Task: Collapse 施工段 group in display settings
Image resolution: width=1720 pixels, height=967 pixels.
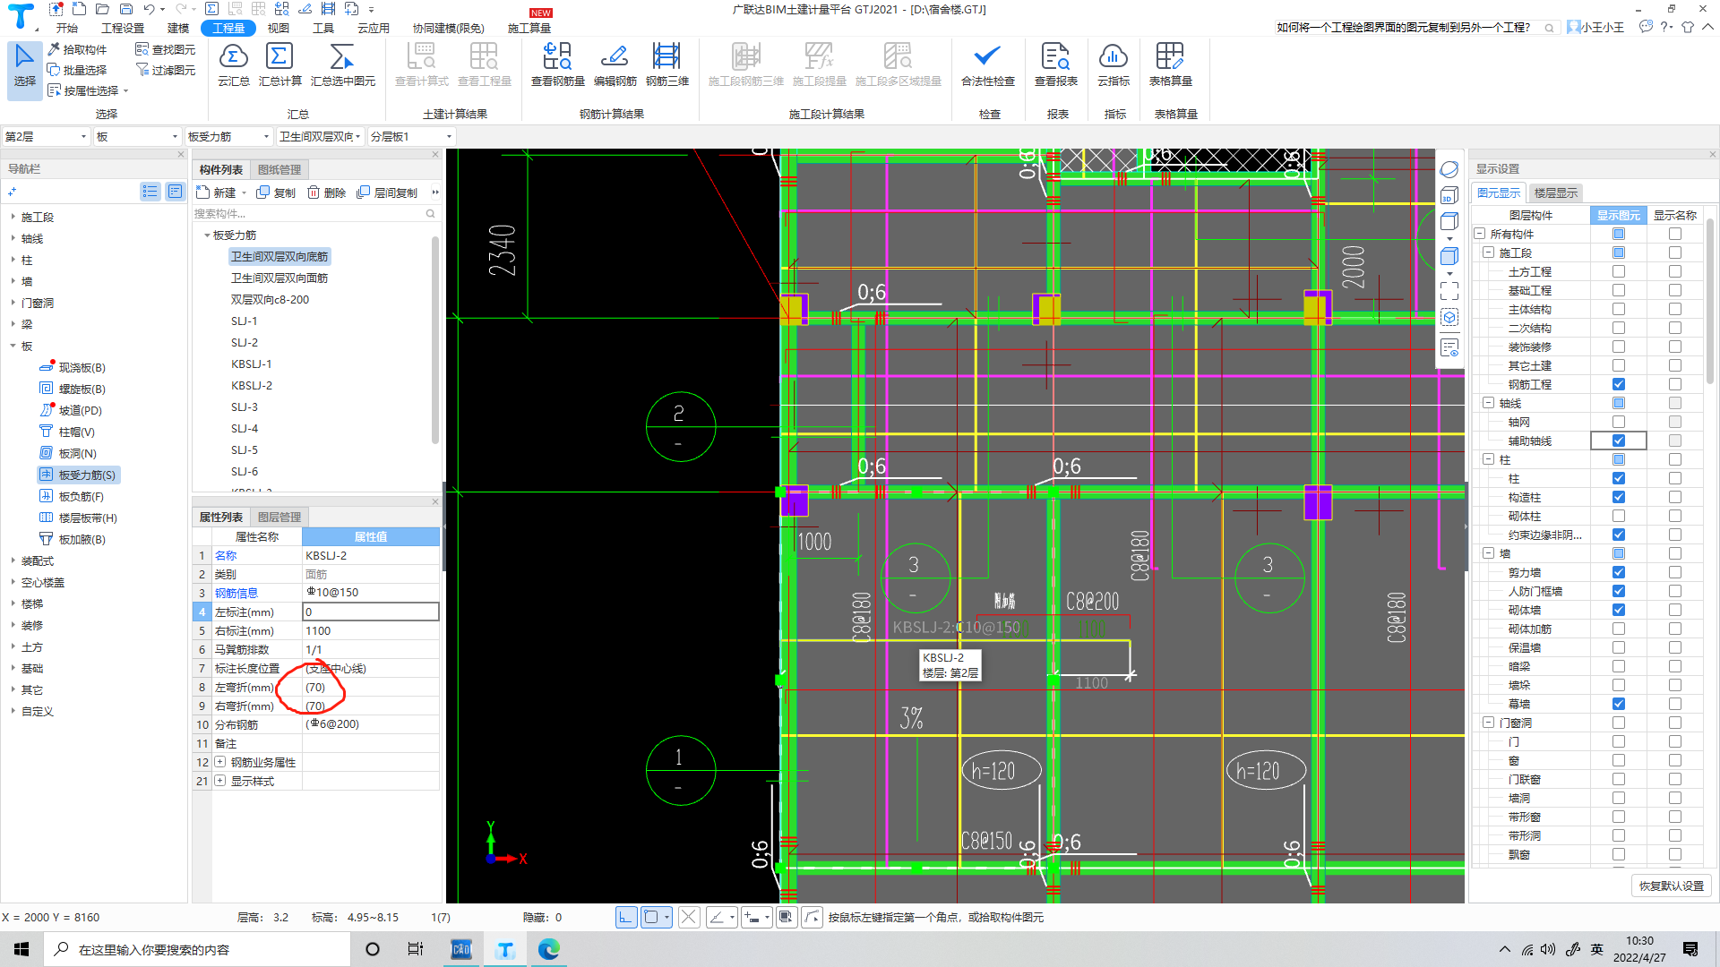Action: (x=1488, y=252)
